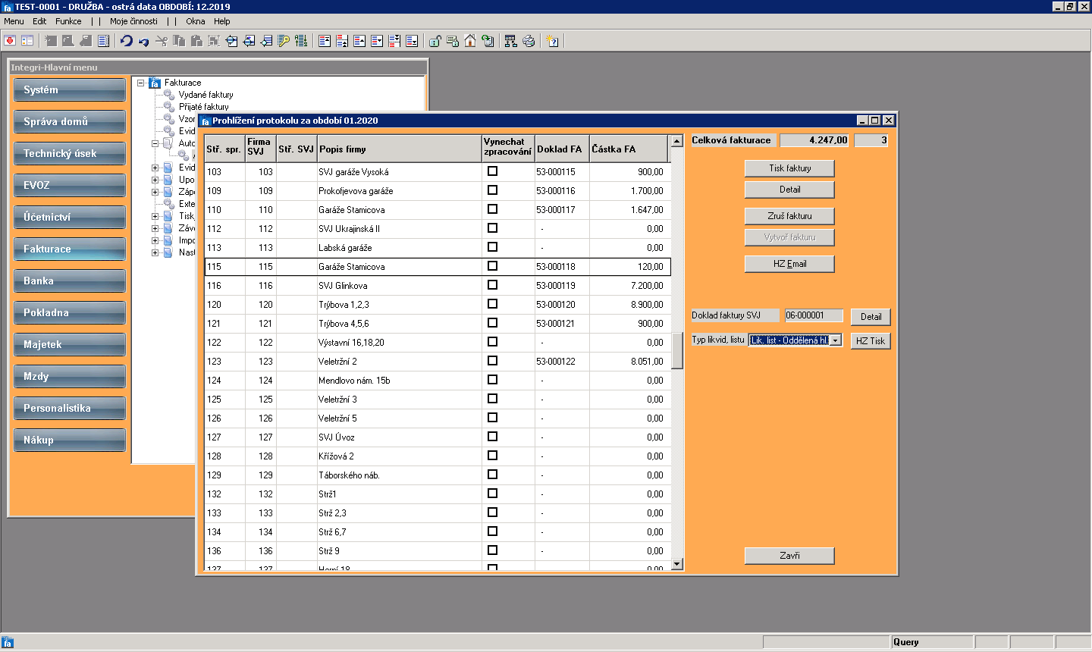The image size is (1092, 652).
Task: Click the table scrollbar down arrow
Action: click(677, 564)
